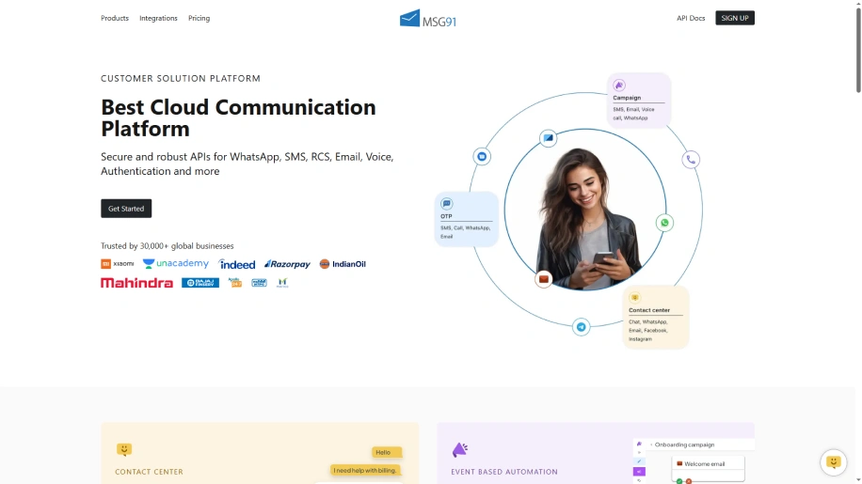Image resolution: width=862 pixels, height=484 pixels.
Task: Click the Telegram icon on the orbit
Action: (582, 327)
